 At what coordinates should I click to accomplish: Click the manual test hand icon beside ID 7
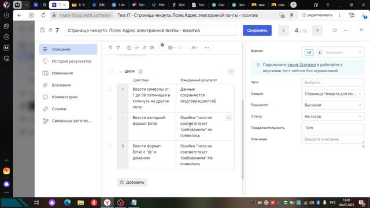pyautogui.click(x=50, y=30)
